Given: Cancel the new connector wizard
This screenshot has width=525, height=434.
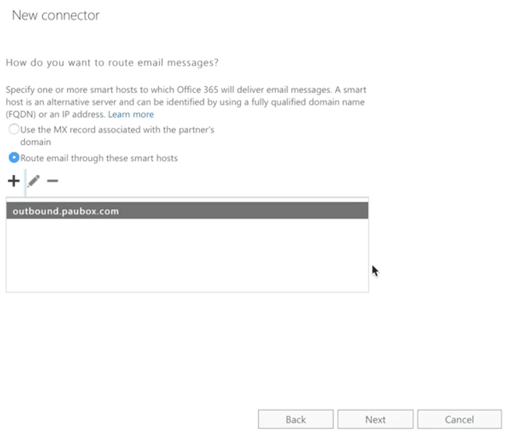Looking at the screenshot, I should click(x=459, y=420).
